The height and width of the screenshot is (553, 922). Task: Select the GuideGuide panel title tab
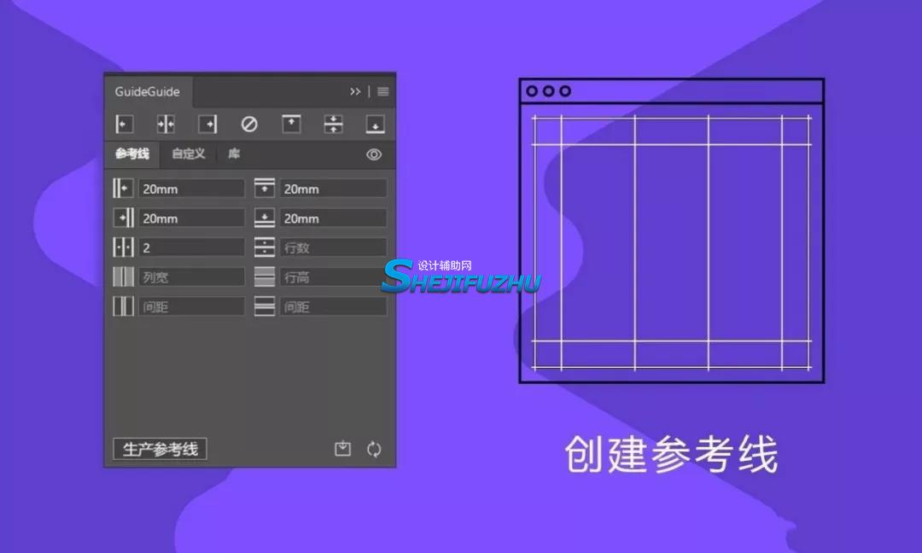tap(148, 91)
